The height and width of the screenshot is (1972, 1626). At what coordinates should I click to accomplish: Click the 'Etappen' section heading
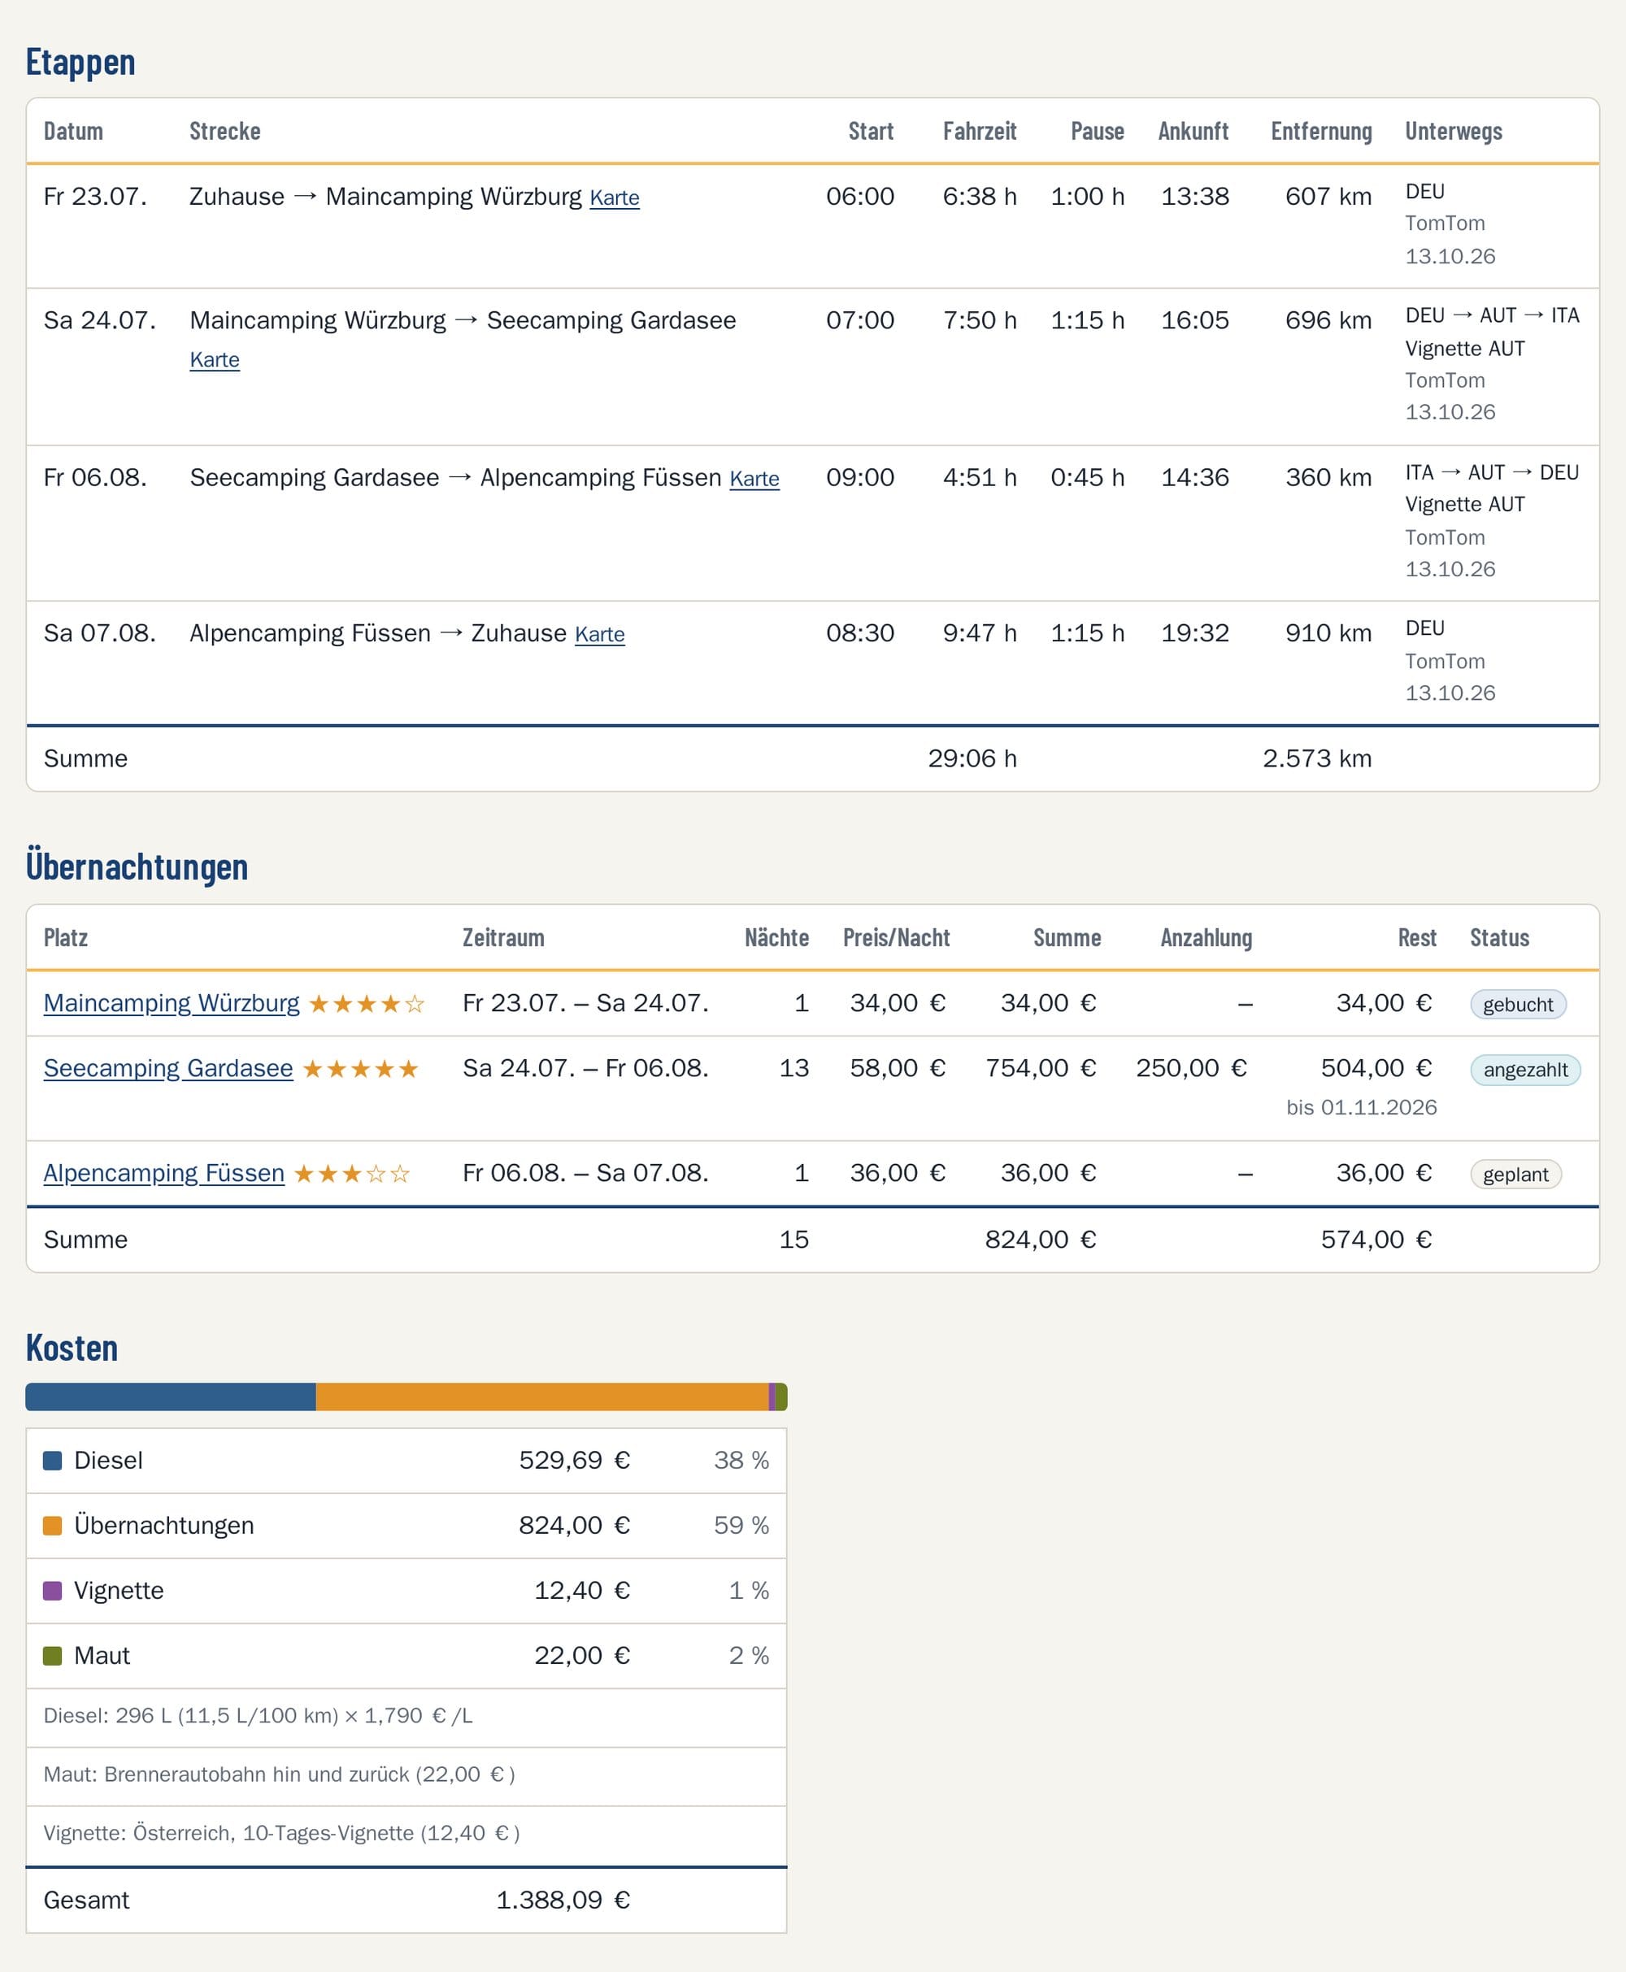click(x=80, y=63)
